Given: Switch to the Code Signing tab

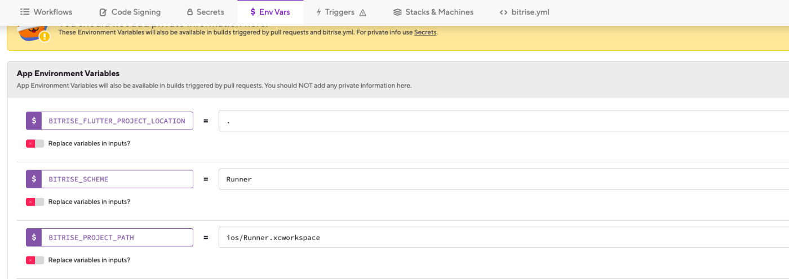Looking at the screenshot, I should coord(130,12).
